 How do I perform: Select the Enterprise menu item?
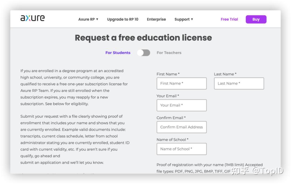[x=156, y=19]
